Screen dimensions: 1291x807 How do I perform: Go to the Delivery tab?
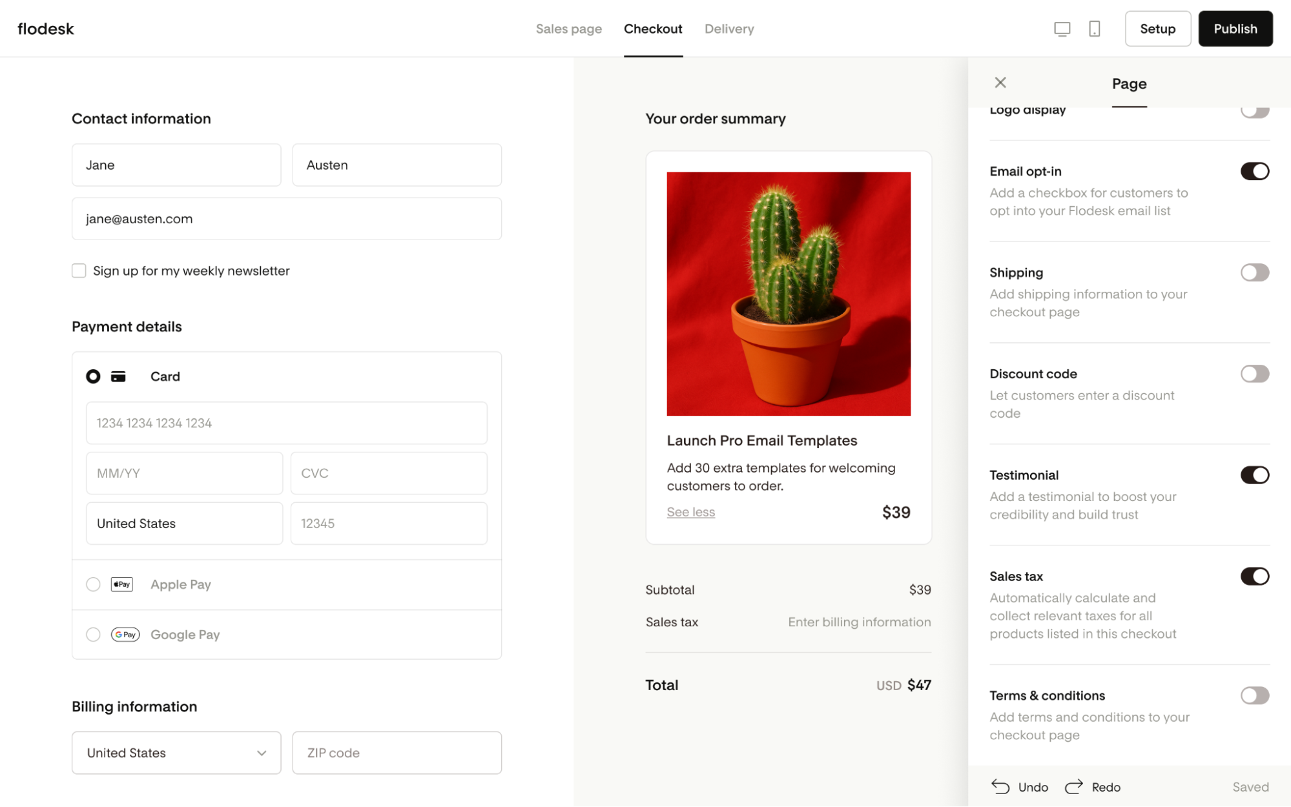[x=729, y=29]
